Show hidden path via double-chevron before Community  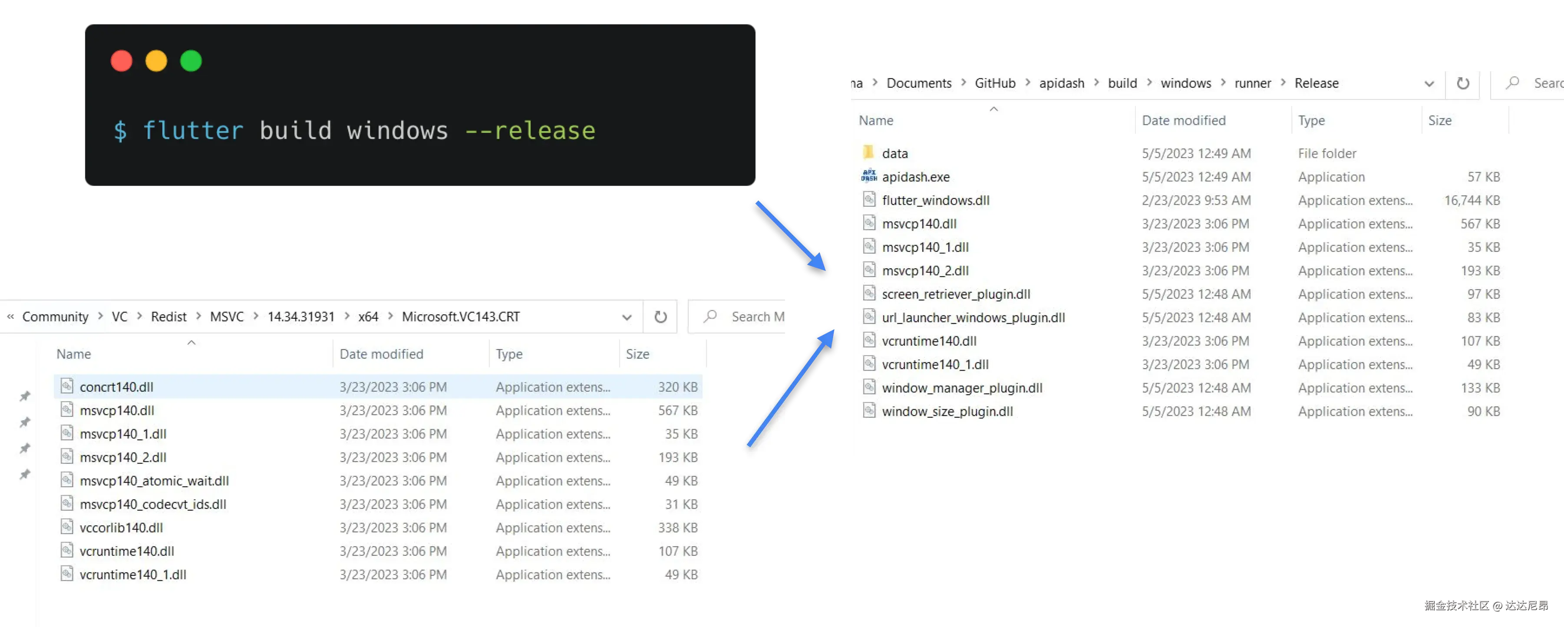tap(10, 316)
